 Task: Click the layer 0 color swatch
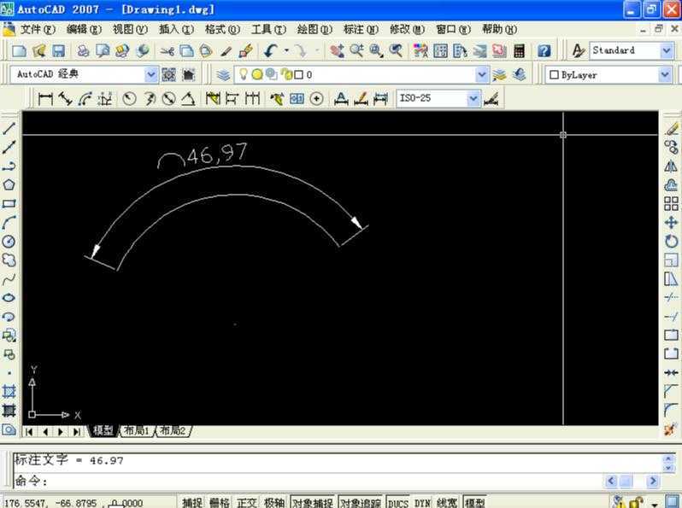[x=299, y=75]
